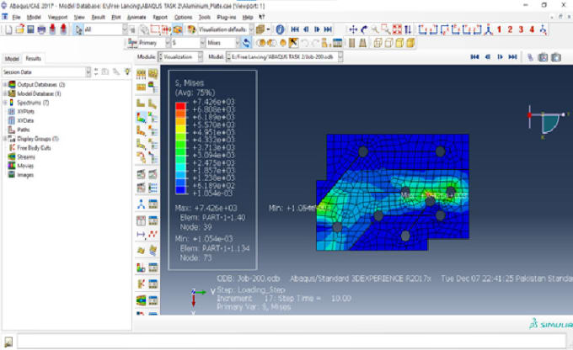Click the command line input field
This screenshot has height=350, width=573.
tap(292, 342)
